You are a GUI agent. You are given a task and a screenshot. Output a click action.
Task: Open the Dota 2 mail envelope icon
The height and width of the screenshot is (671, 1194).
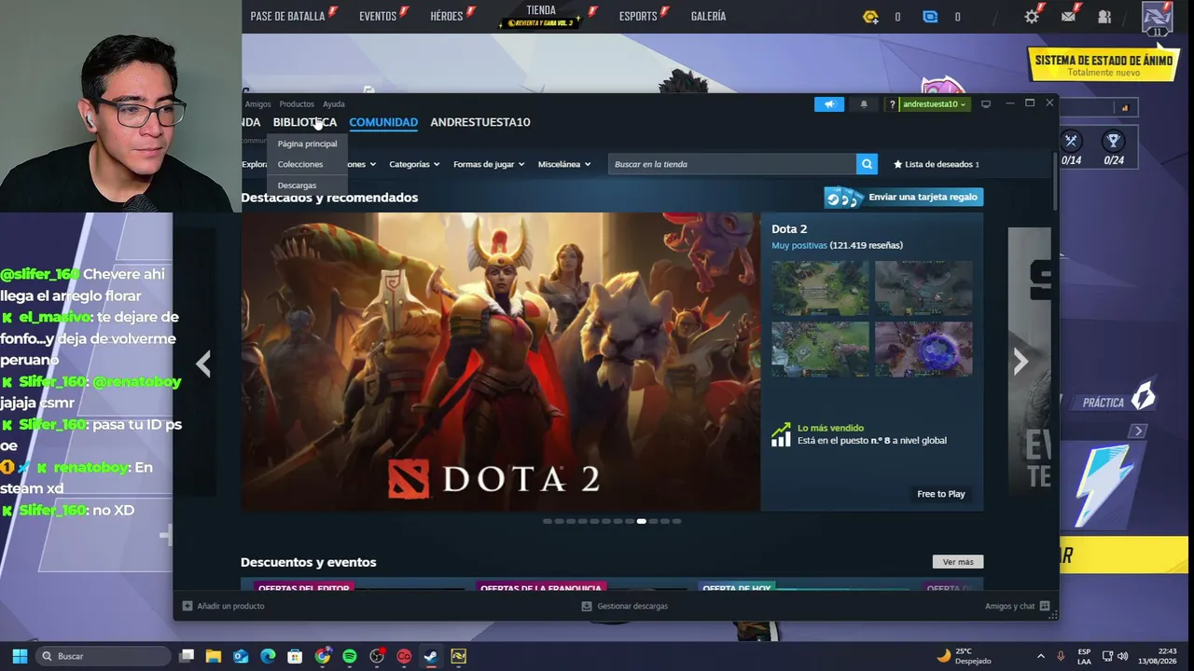coord(1068,17)
